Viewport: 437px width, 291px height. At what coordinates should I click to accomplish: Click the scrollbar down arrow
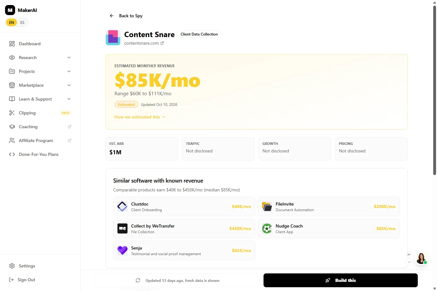coord(435,288)
